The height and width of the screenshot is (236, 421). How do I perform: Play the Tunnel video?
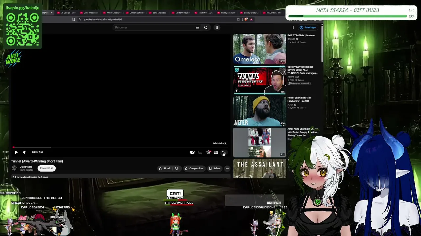tap(16, 152)
